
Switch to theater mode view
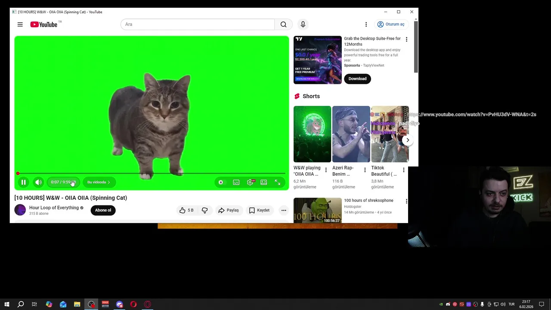[x=264, y=182]
